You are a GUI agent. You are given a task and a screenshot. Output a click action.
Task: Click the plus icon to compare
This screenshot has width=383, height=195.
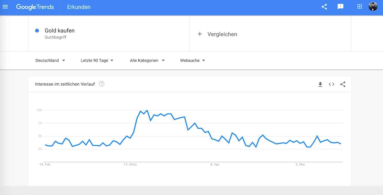[x=200, y=34]
